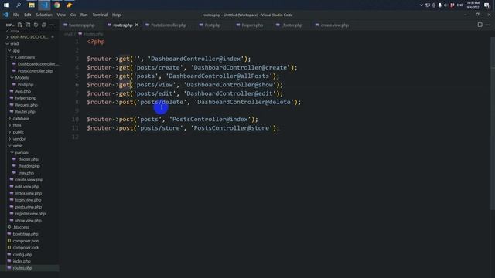Image resolution: width=495 pixels, height=278 pixels.
Task: Open the Go menu
Action: tap(73, 15)
